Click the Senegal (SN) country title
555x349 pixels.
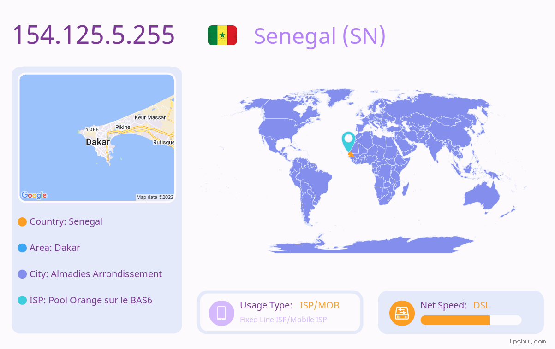tap(319, 36)
